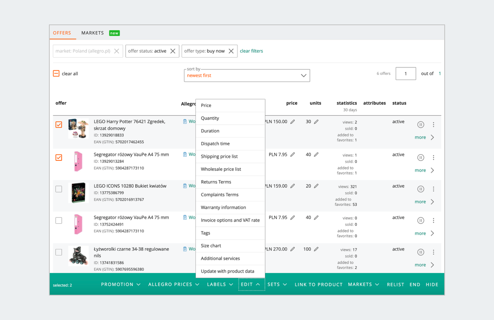Switch to the Markets tab

tap(93, 33)
